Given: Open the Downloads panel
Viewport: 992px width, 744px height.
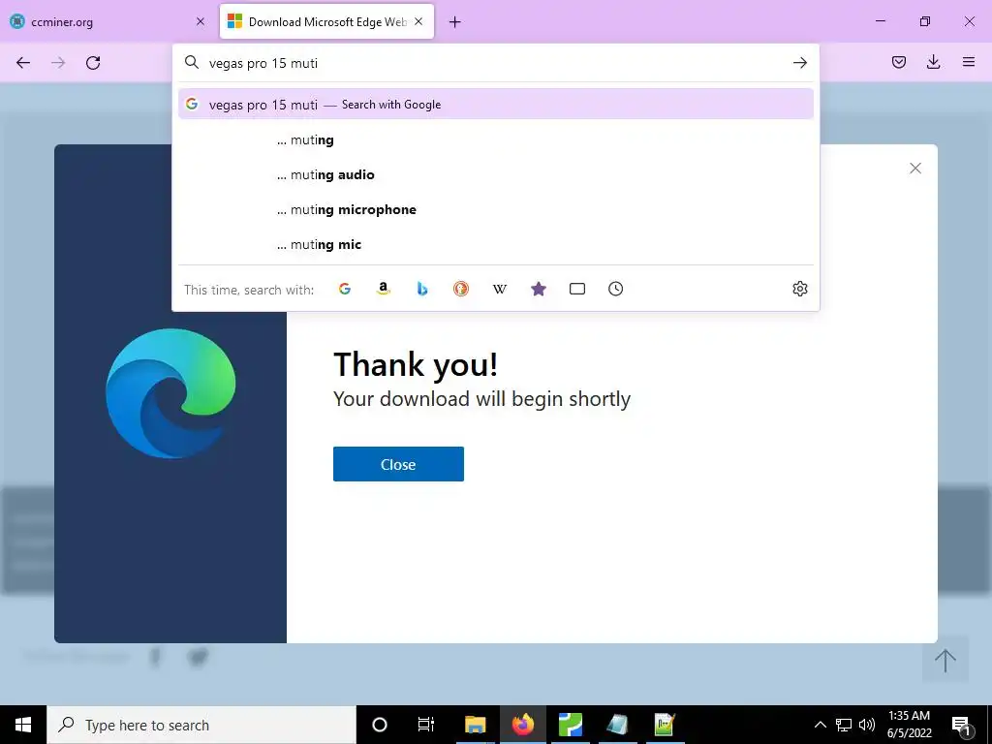Looking at the screenshot, I should (933, 62).
